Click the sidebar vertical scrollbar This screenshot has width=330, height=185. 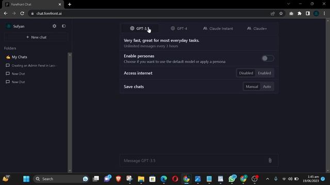pyautogui.click(x=70, y=112)
